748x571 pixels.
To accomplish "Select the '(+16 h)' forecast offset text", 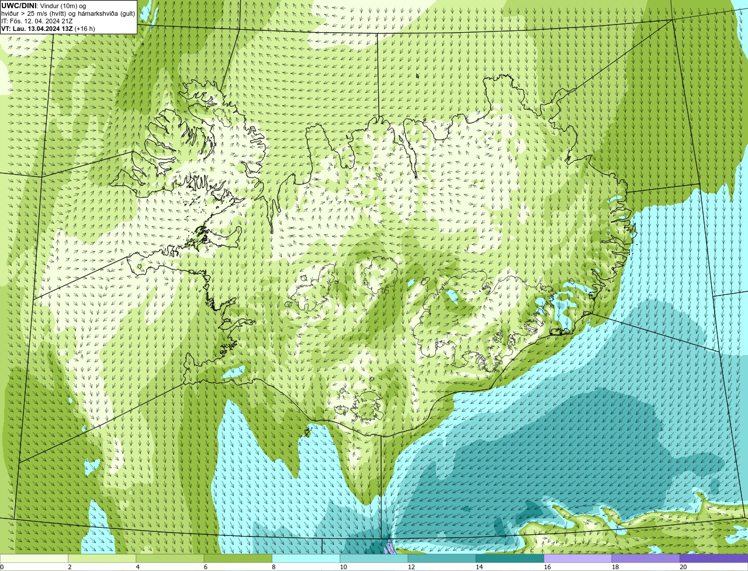I will (x=85, y=29).
